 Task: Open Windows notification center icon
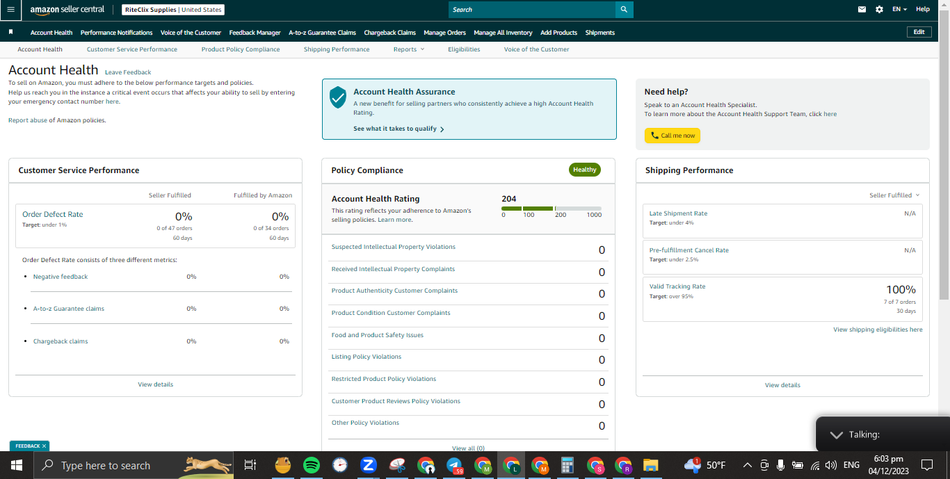click(927, 465)
